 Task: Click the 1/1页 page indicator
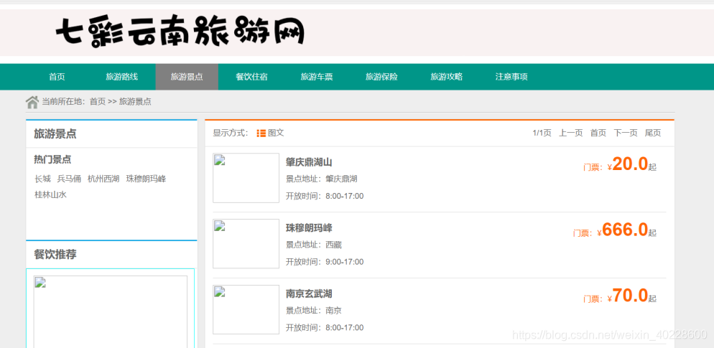(x=542, y=133)
